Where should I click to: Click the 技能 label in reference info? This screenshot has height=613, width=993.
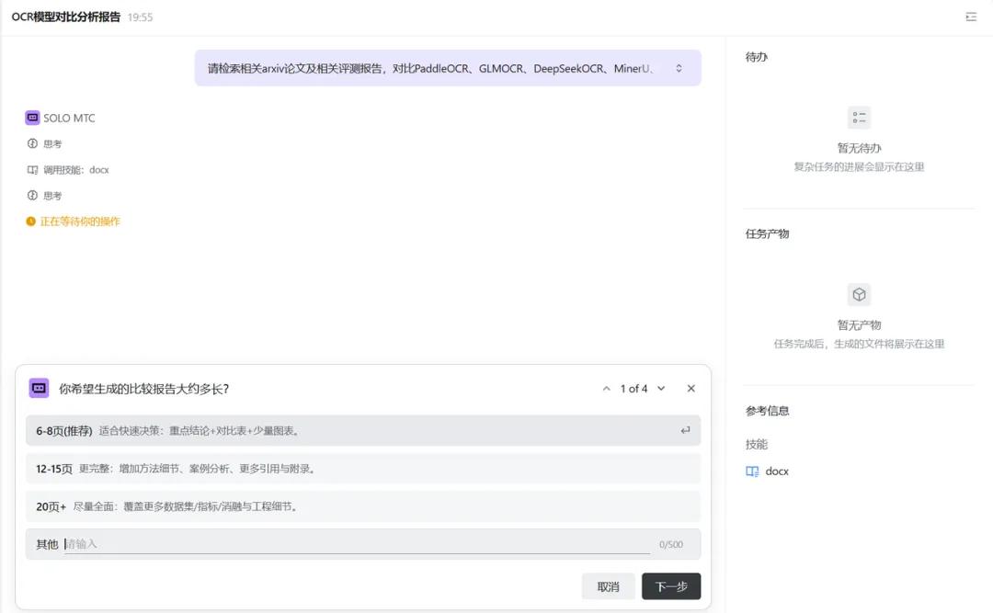click(x=756, y=444)
